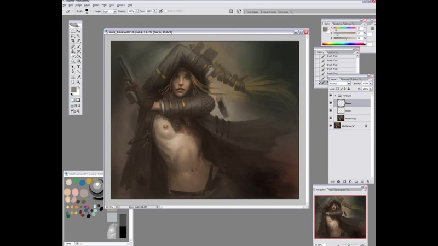Toggle lock transparent pixels

click(x=337, y=89)
